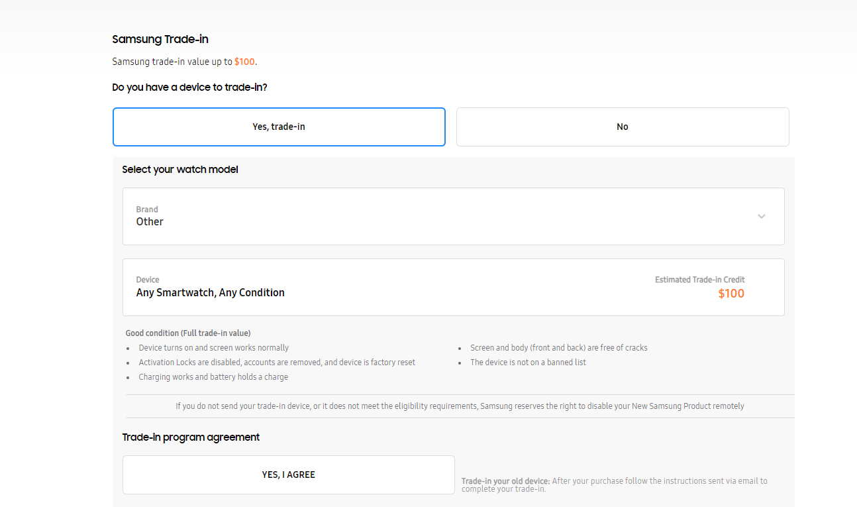Click the "Select your watch model" heading
This screenshot has height=507, width=857.
(x=180, y=170)
